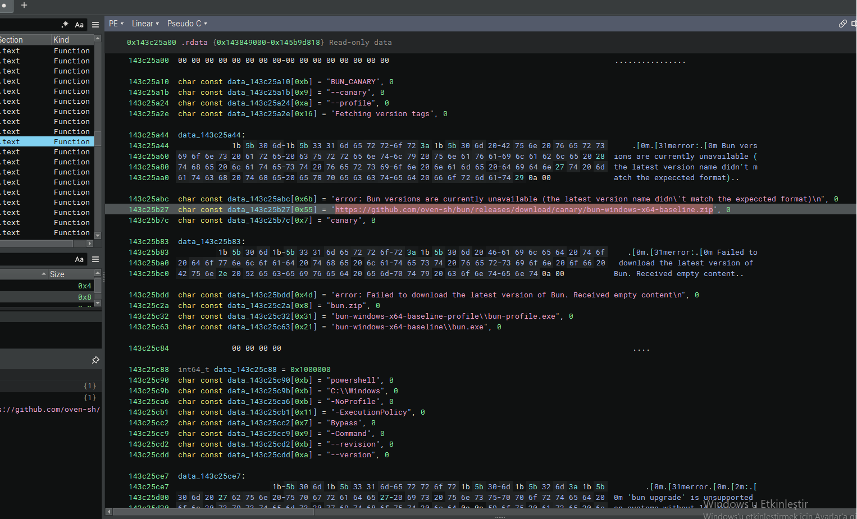Click int64_t data_143c25c88 declaration
The width and height of the screenshot is (857, 519).
click(254, 370)
